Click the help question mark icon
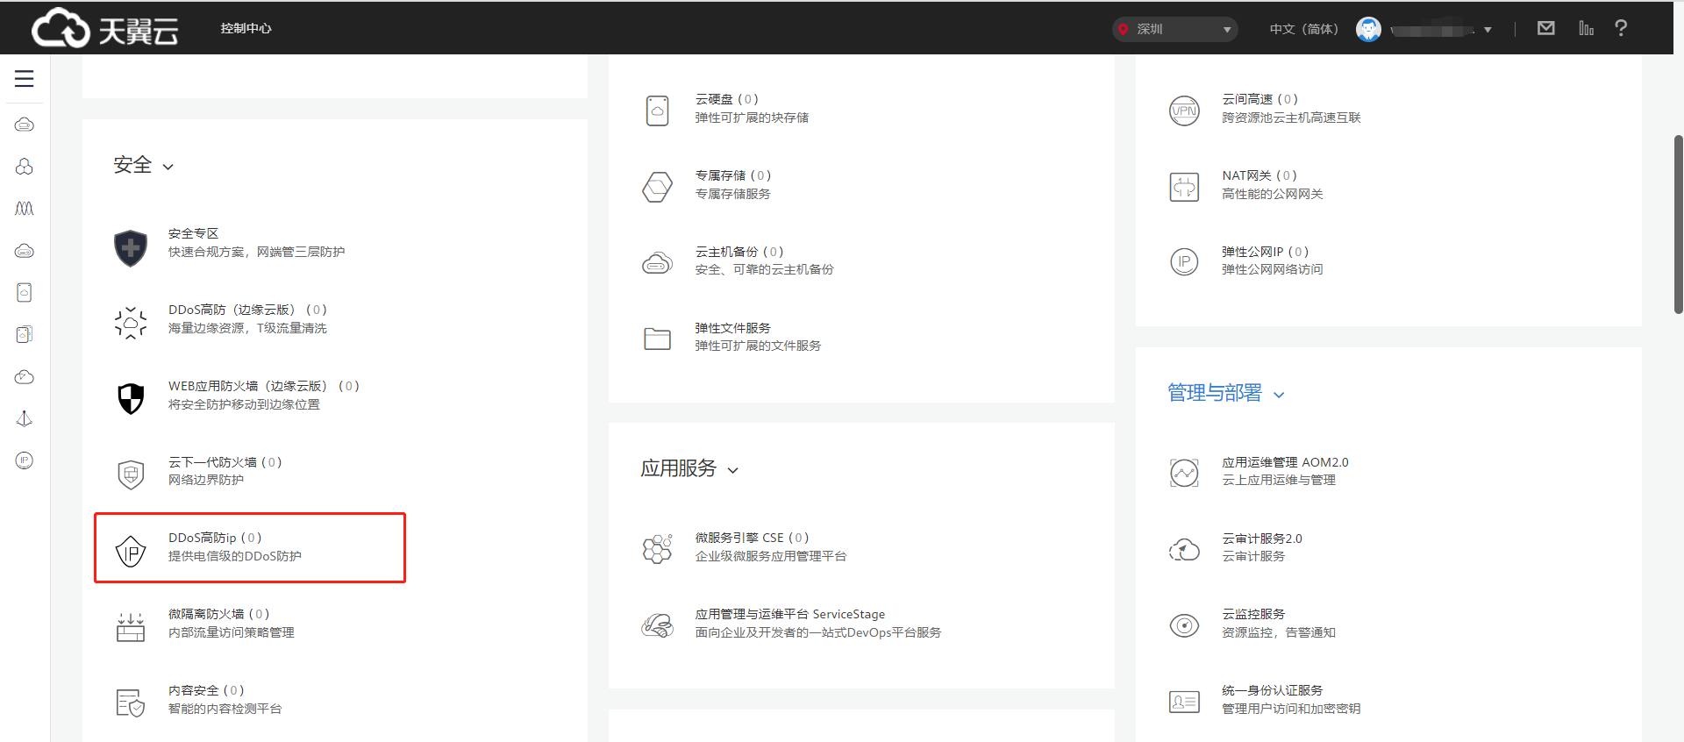The height and width of the screenshot is (742, 1684). click(1621, 28)
